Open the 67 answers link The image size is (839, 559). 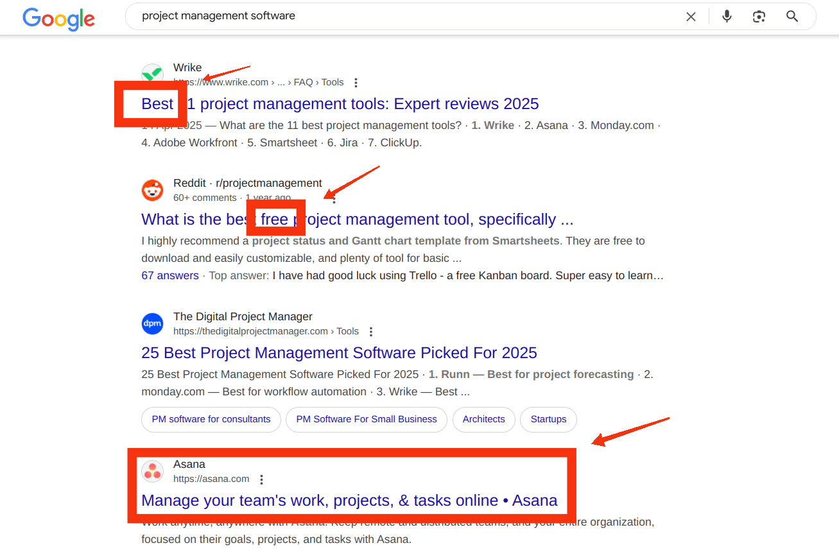pos(170,275)
